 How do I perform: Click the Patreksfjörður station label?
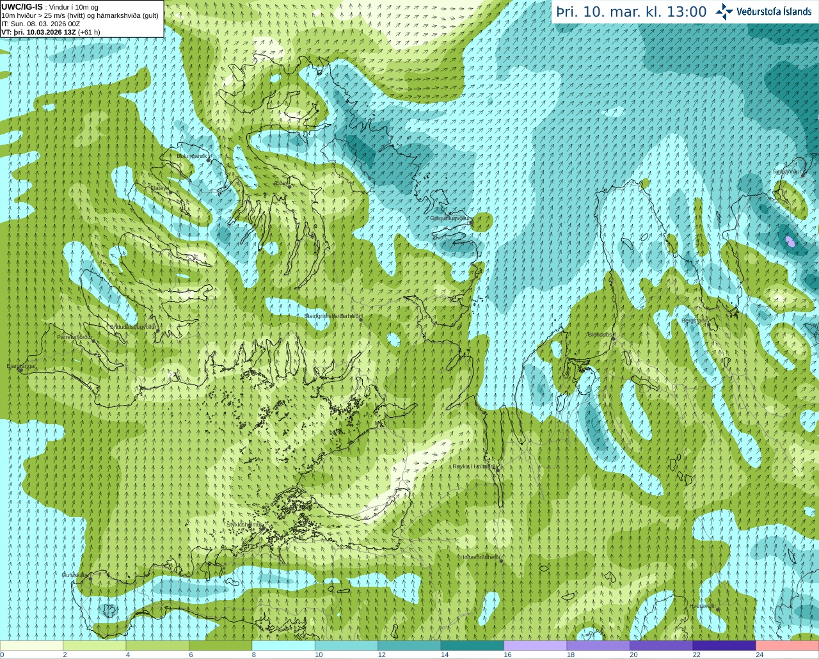pos(74,337)
